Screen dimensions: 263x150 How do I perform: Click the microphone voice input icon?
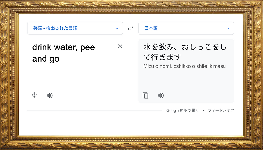pyautogui.click(x=34, y=95)
